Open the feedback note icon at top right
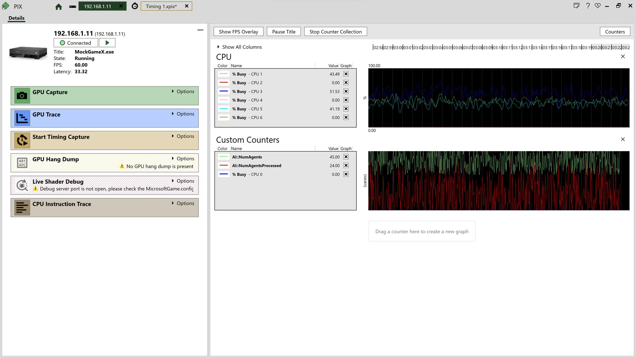636x358 pixels. click(x=576, y=6)
